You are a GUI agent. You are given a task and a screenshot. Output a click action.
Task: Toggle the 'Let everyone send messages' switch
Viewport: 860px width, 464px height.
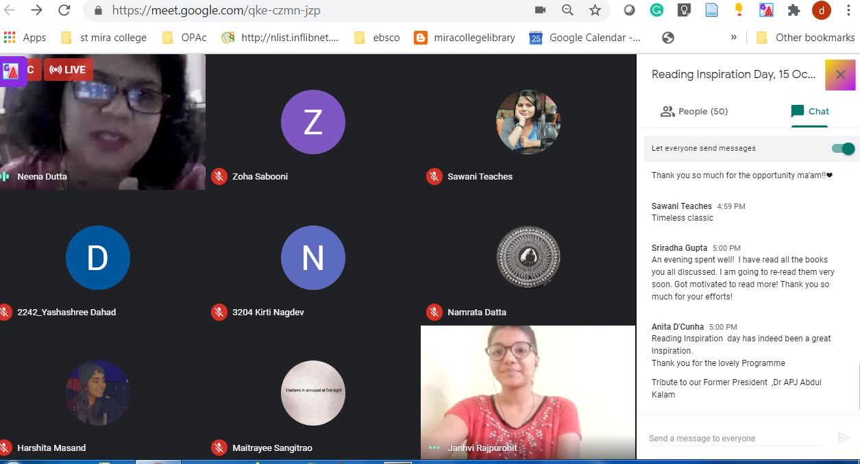843,149
